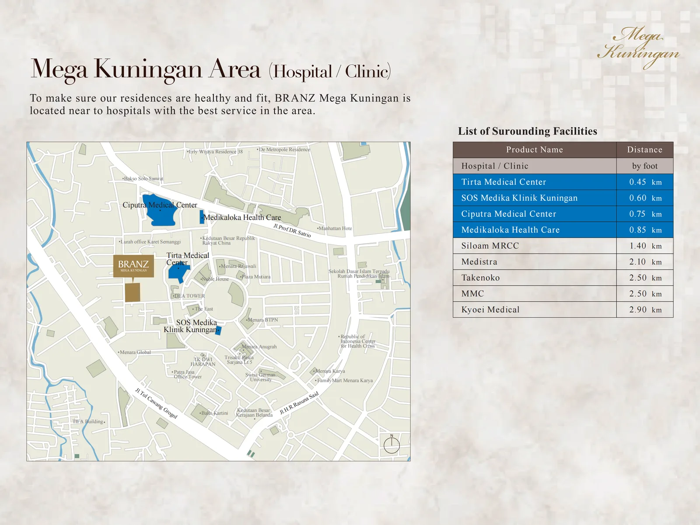Click the Menara Global map label
The image size is (700, 525).
134,352
